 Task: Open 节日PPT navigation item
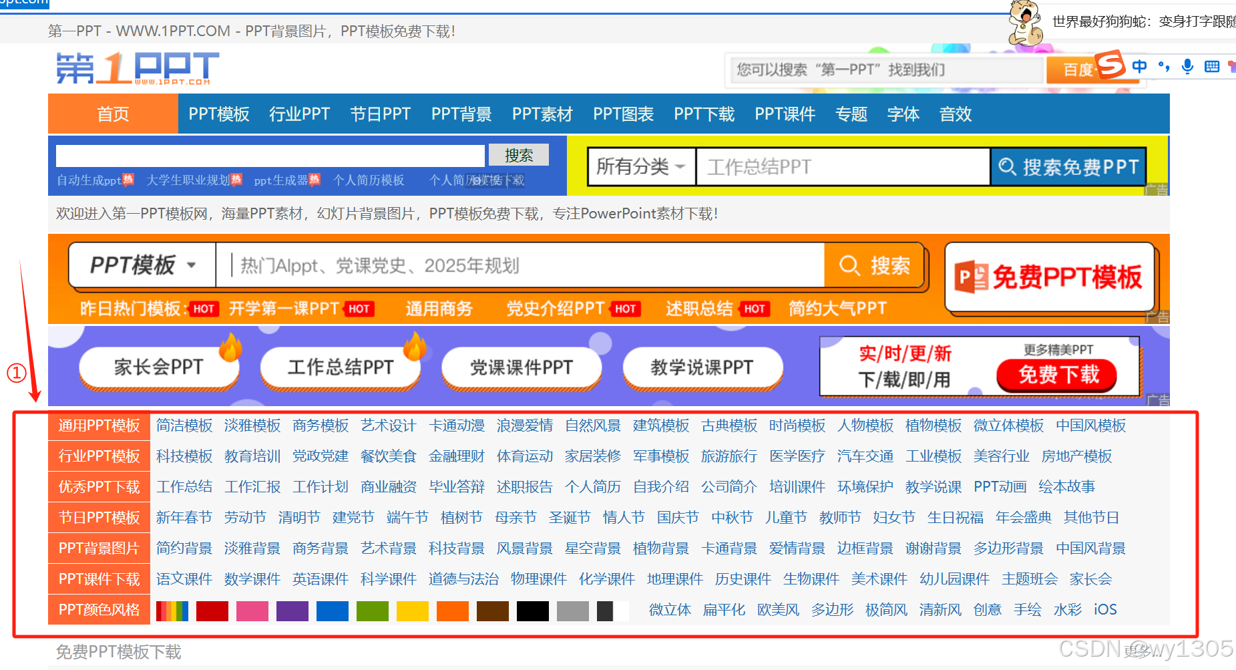pos(381,114)
